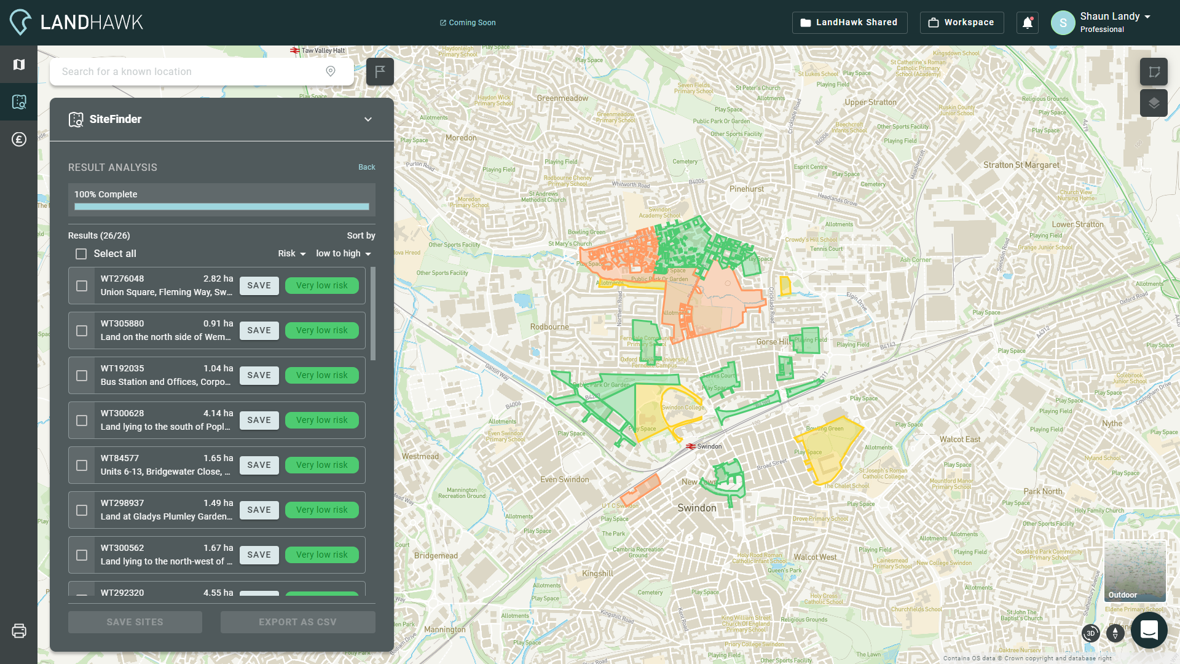Screen dimensions: 1180x664
Task: Click the SAVE SITES button
Action: pyautogui.click(x=135, y=622)
